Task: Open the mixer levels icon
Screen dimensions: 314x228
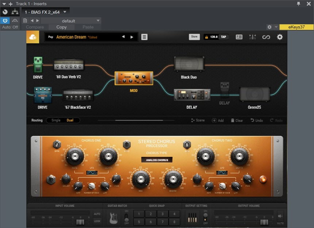Action: (x=253, y=37)
